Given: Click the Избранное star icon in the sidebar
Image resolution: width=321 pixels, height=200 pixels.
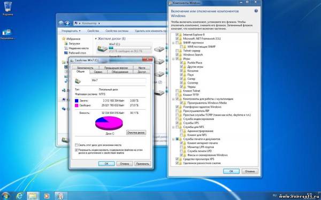Looking at the screenshot, I should tap(64, 39).
